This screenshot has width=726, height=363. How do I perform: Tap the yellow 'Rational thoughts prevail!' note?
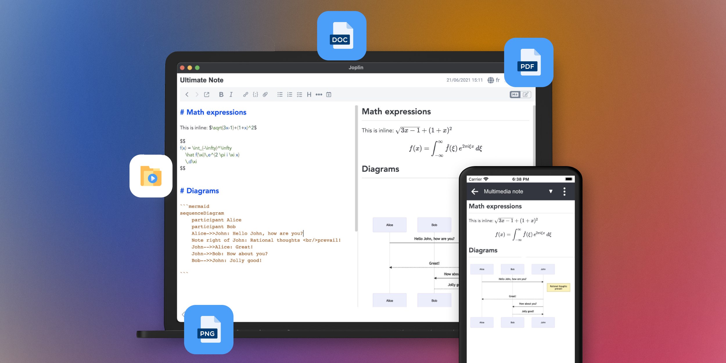point(558,287)
